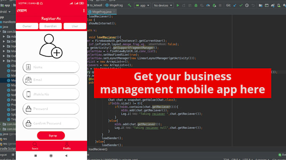
Task: Click the getSupportFragmentManager highlighted call
Action: pos(133,48)
